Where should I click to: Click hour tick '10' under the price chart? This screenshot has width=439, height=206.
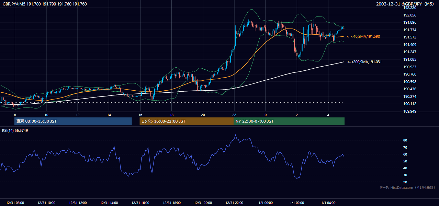tap(46, 115)
